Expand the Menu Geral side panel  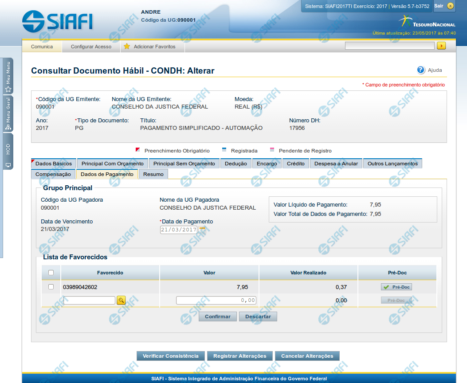point(8,114)
